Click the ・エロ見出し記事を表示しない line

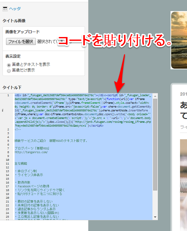pyautogui.click(x=37, y=217)
